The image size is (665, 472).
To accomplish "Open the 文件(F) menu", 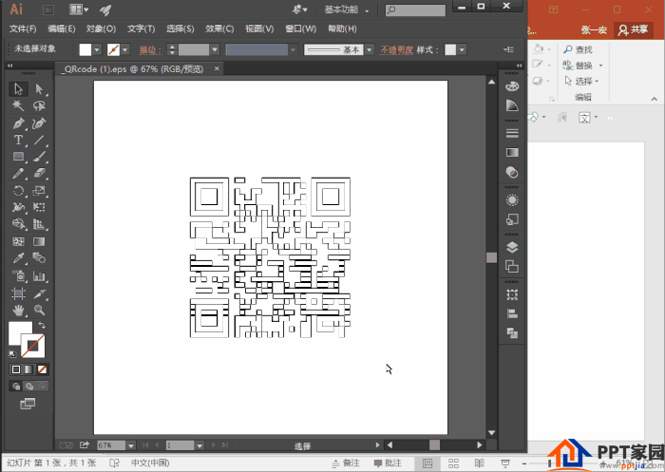I will [x=23, y=28].
